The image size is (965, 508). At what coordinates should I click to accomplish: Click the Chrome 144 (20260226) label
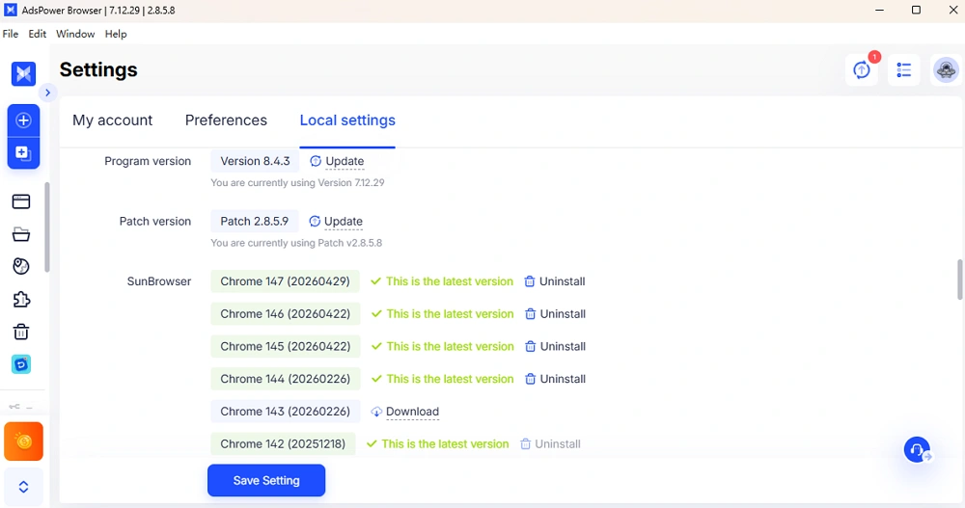pyautogui.click(x=285, y=380)
